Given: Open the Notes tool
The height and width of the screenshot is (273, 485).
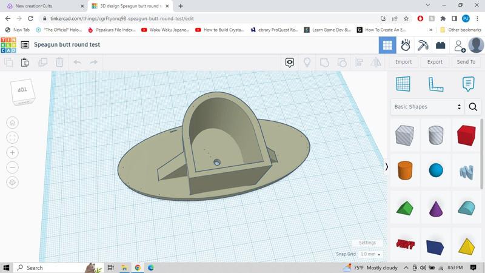Looking at the screenshot, I should [468, 84].
